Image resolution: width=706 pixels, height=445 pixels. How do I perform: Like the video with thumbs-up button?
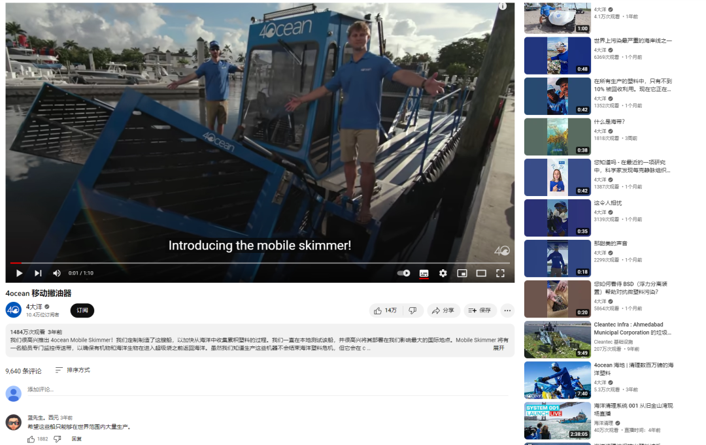[x=386, y=310]
